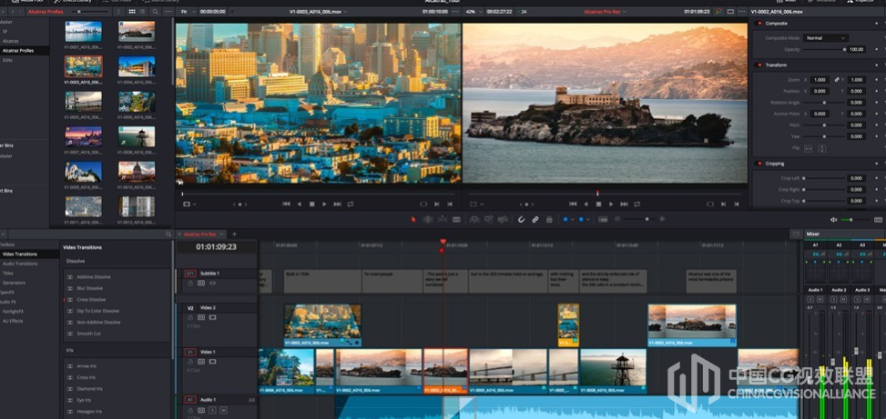
Task: Stop source viewer playback
Action: tap(312, 205)
